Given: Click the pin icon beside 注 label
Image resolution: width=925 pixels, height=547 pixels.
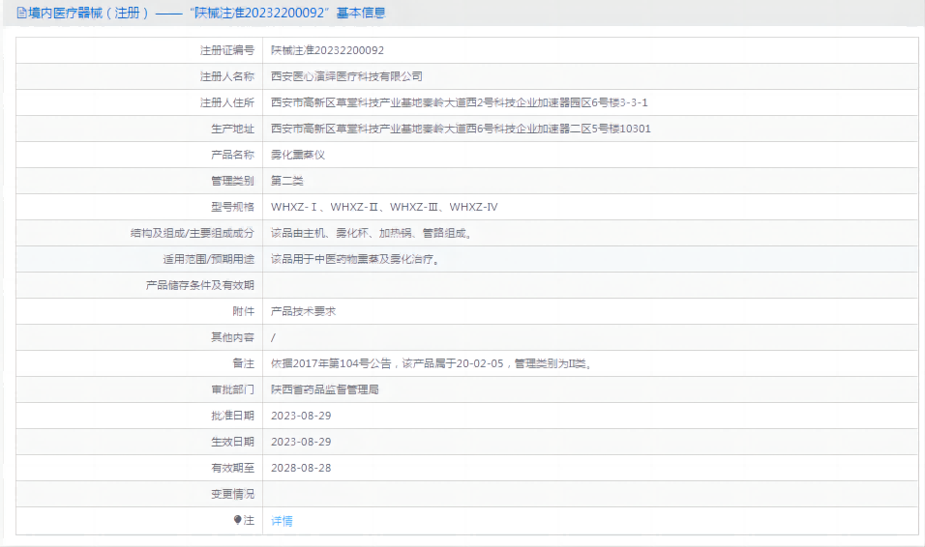Looking at the screenshot, I should pyautogui.click(x=237, y=520).
